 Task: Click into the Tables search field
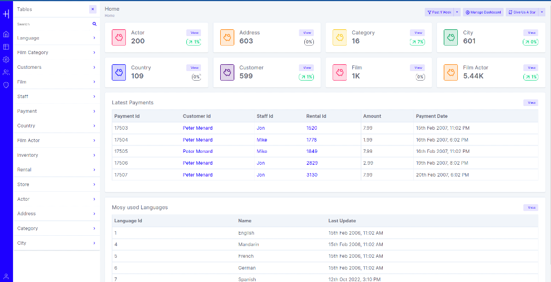53,24
